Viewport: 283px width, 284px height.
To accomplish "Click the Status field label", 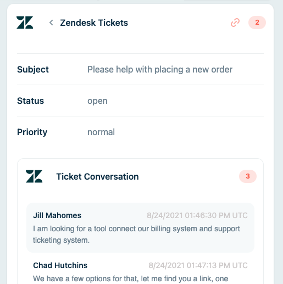I will [30, 101].
